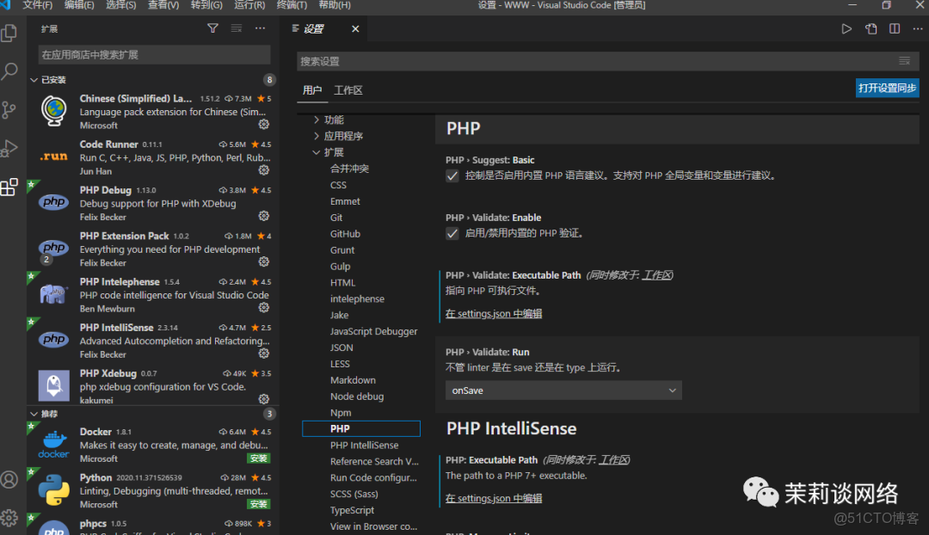Select Node debug in settings tree
This screenshot has width=929, height=535.
tap(357, 397)
